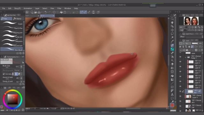Switch to the Pen sub tool tab
This screenshot has width=204, height=115.
click(x=6, y=19)
